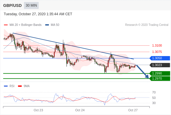Click the blue downward forecast arrow head
Viewport: 171px width, 115px height.
(x=147, y=76)
